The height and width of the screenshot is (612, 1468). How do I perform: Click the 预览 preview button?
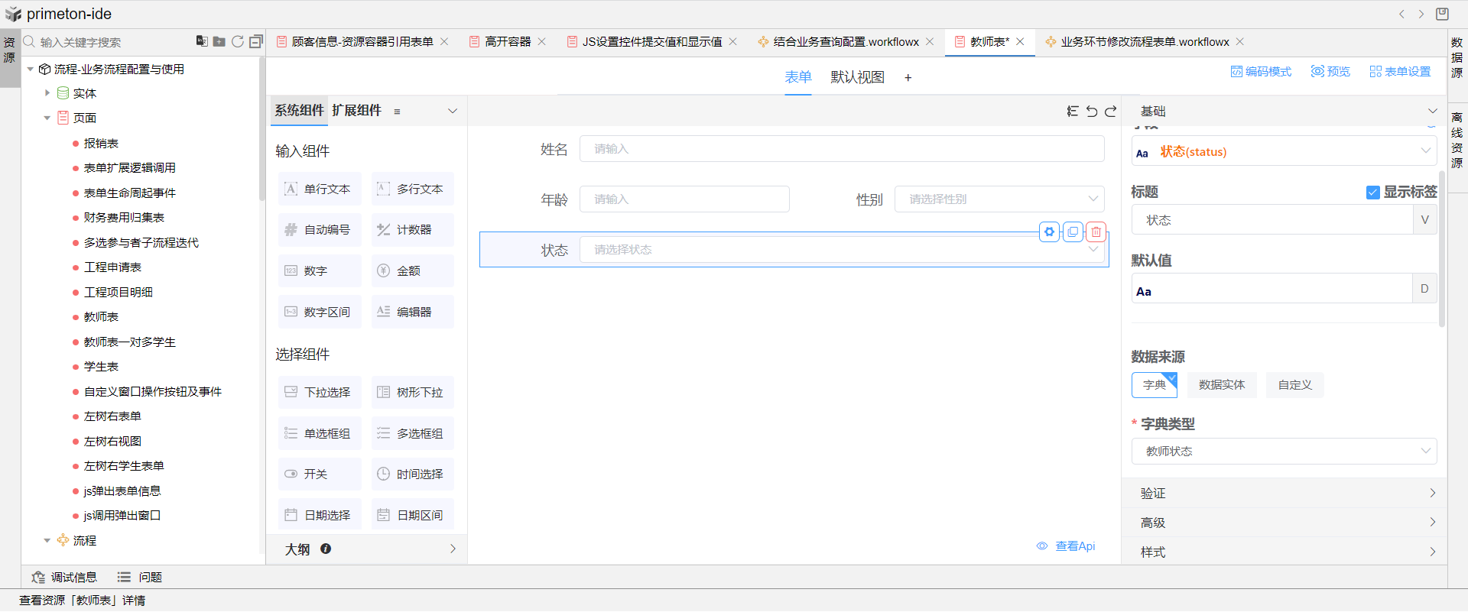click(x=1330, y=72)
